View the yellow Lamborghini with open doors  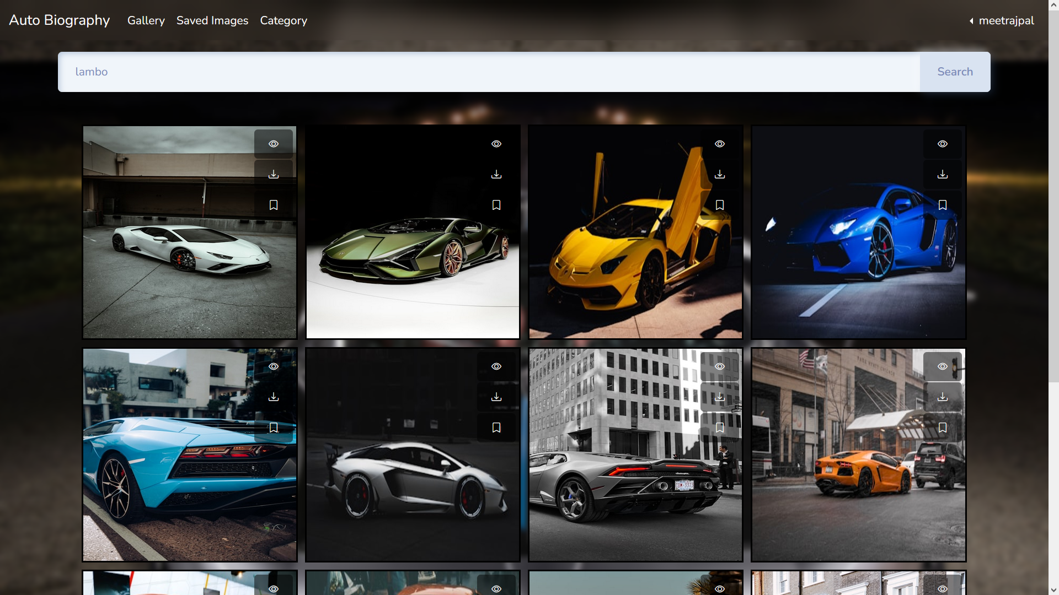[720, 144]
